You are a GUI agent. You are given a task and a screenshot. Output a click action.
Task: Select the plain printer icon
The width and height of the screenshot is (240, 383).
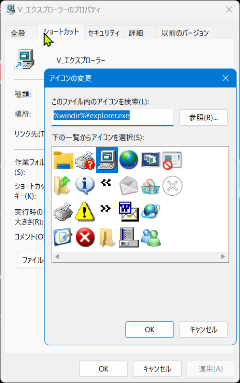point(63,212)
